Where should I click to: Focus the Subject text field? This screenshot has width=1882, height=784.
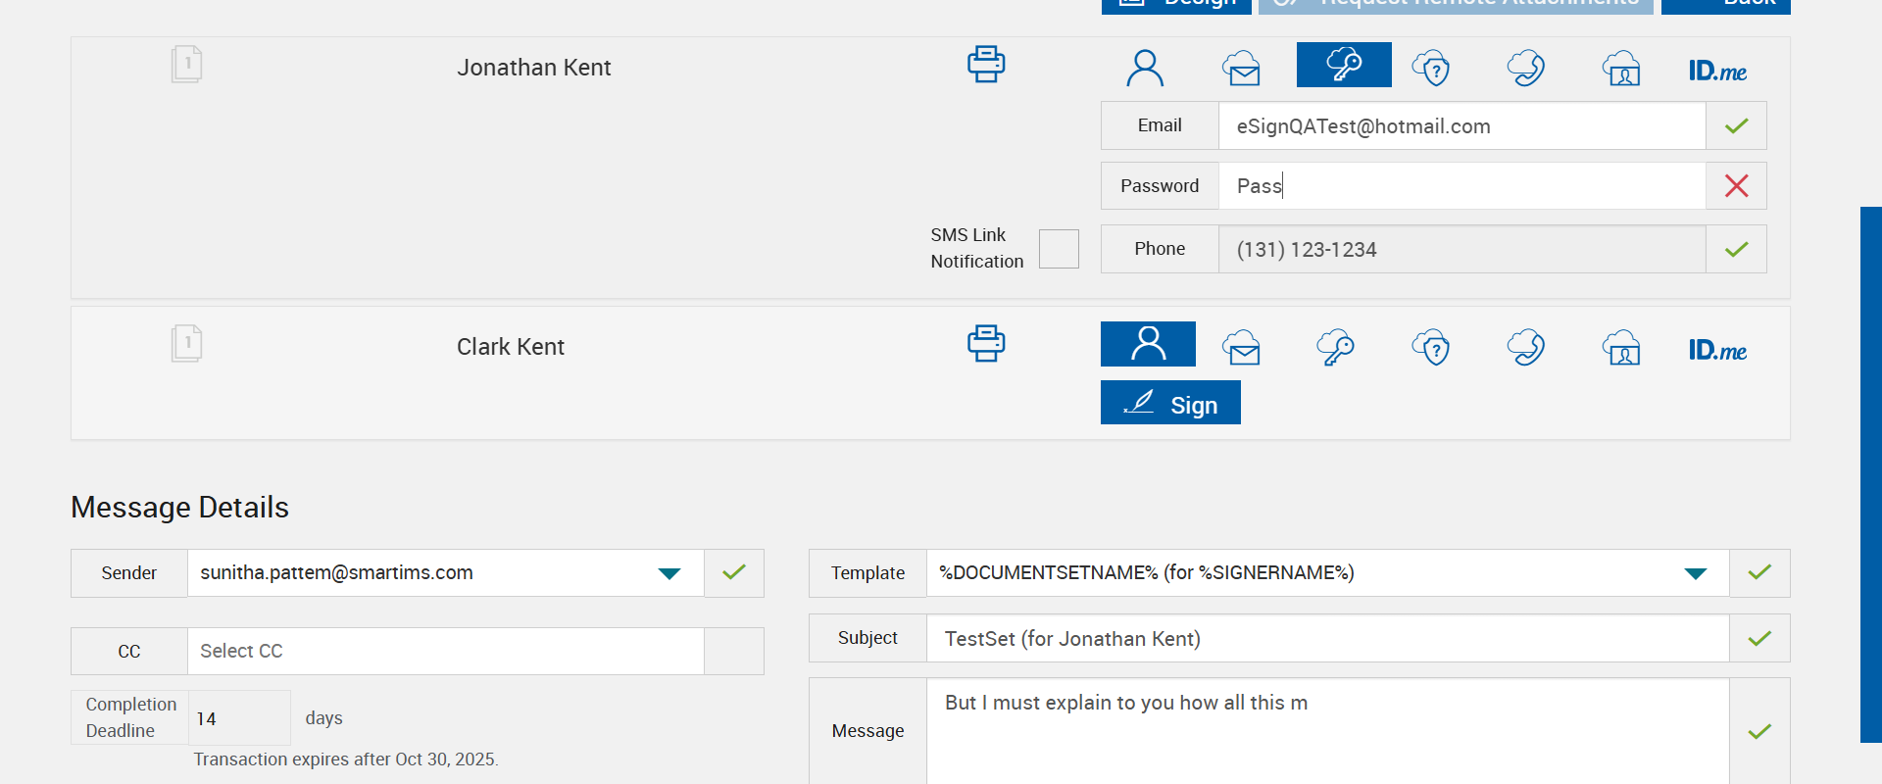1327,639
